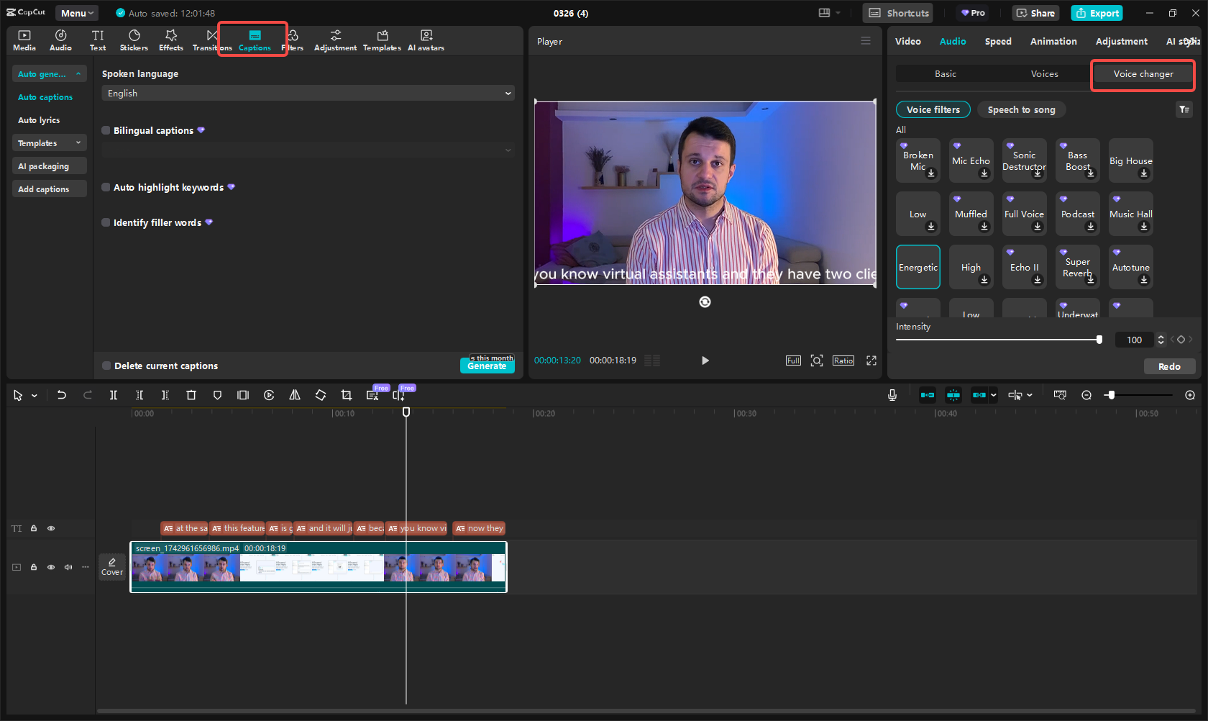Select the Transitions panel icon
This screenshot has height=721, width=1208.
coord(209,40)
